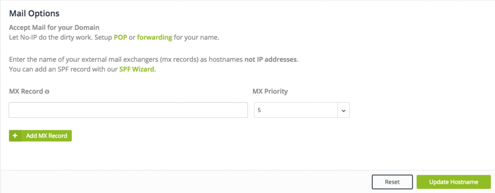Click the MX Record field label
Image resolution: width=495 pixels, height=193 pixels.
click(26, 92)
